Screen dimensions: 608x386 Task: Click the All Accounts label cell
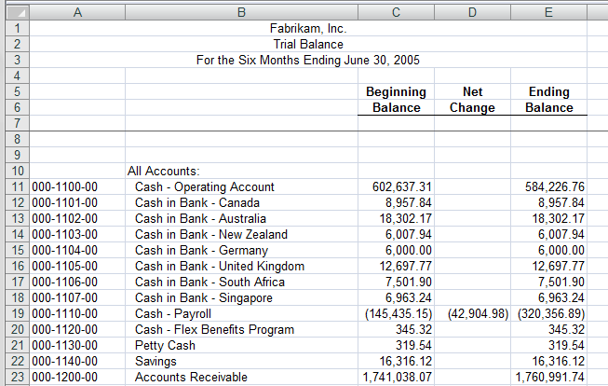click(x=163, y=171)
